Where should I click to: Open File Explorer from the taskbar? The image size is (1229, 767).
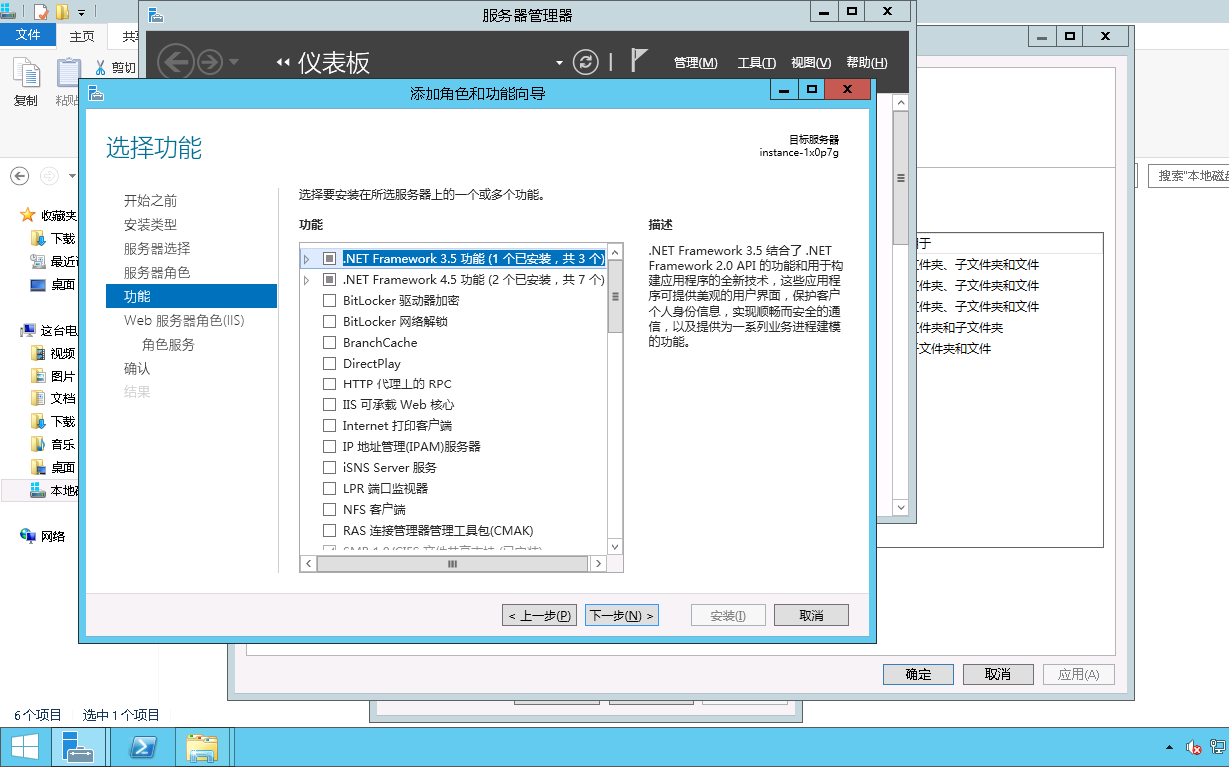pyautogui.click(x=203, y=748)
